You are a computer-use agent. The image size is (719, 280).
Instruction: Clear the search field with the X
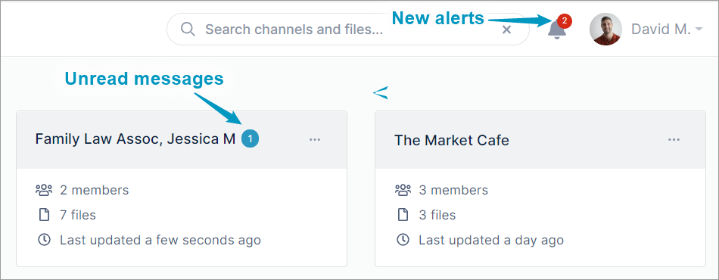506,30
